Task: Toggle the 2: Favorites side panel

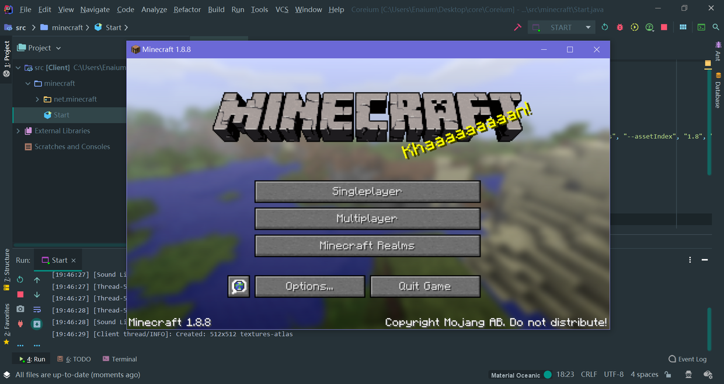Action: click(x=6, y=324)
